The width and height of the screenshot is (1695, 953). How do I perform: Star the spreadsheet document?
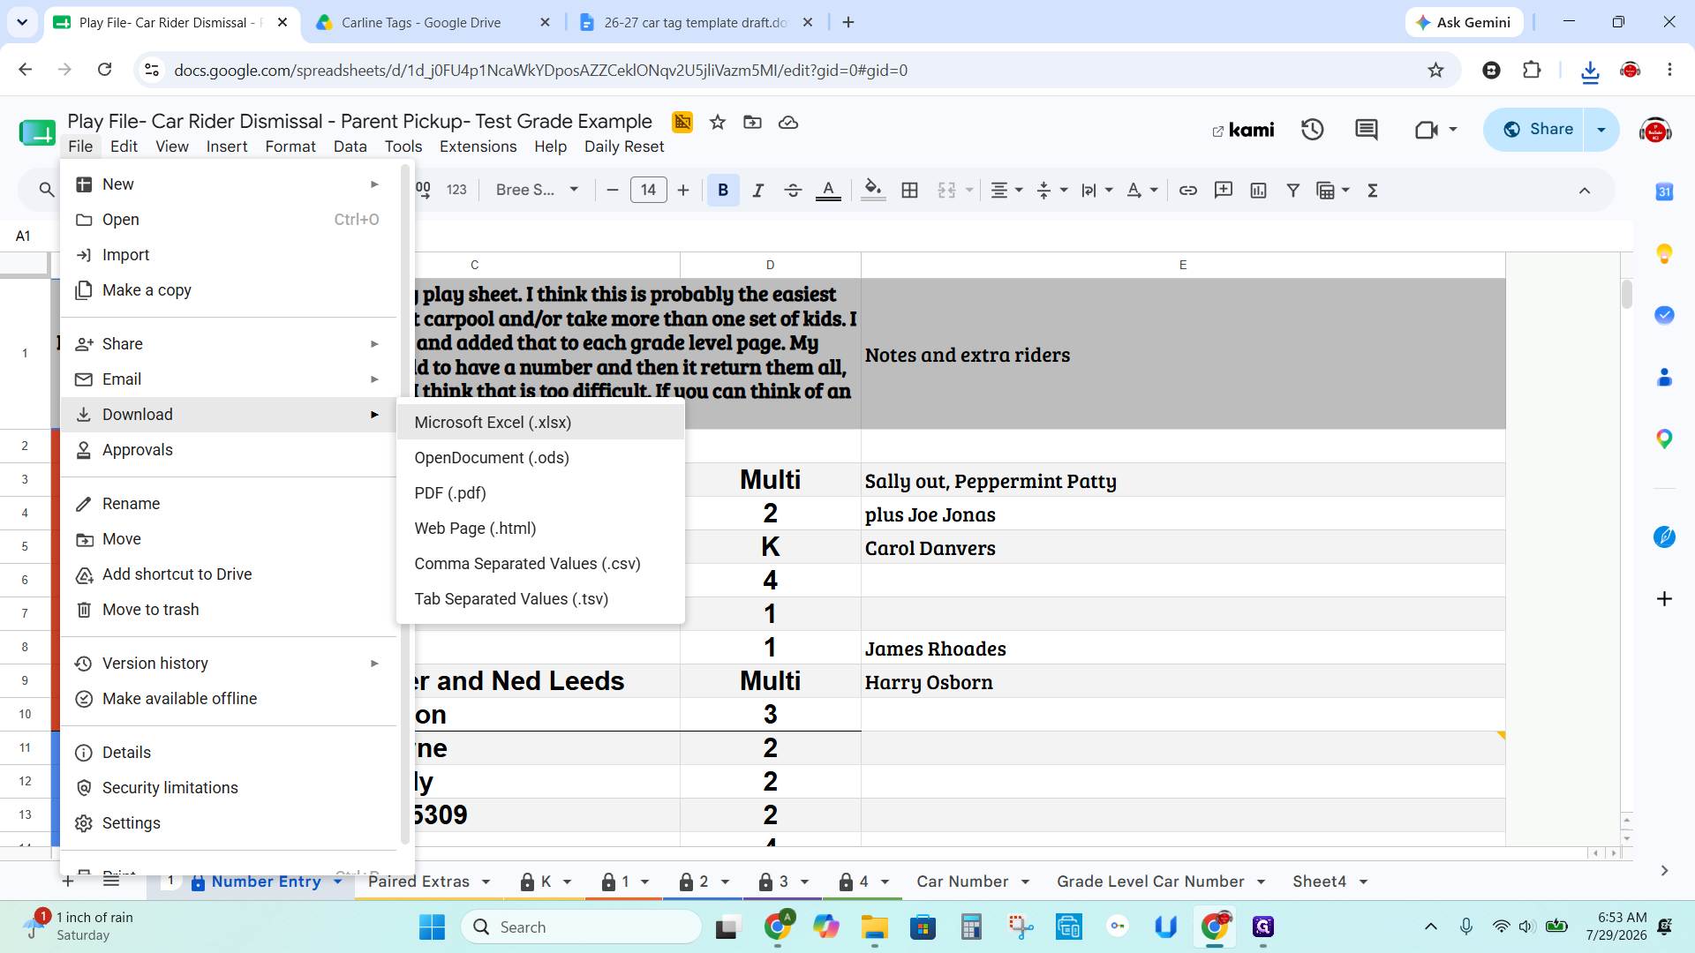coord(718,122)
